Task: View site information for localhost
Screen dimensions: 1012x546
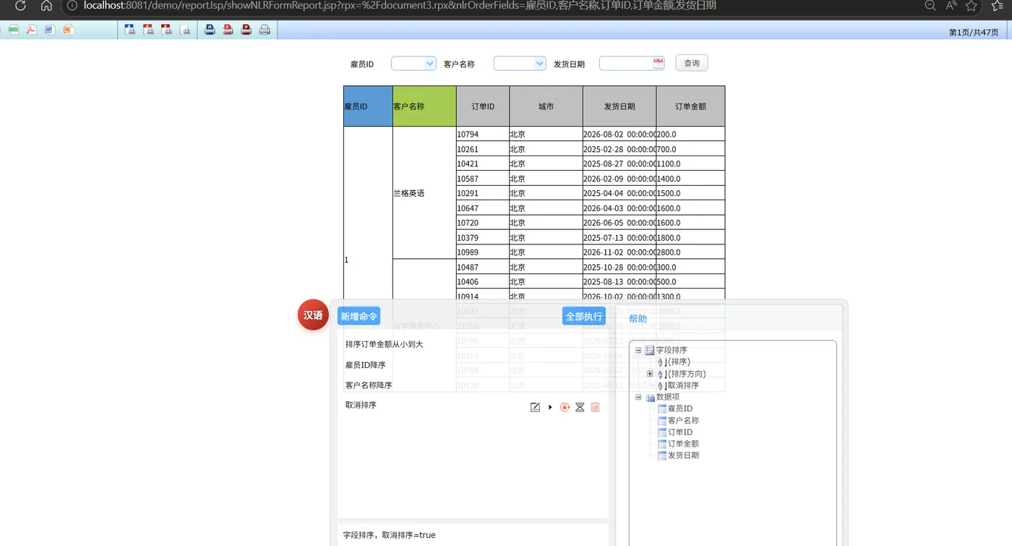Action: 72,6
